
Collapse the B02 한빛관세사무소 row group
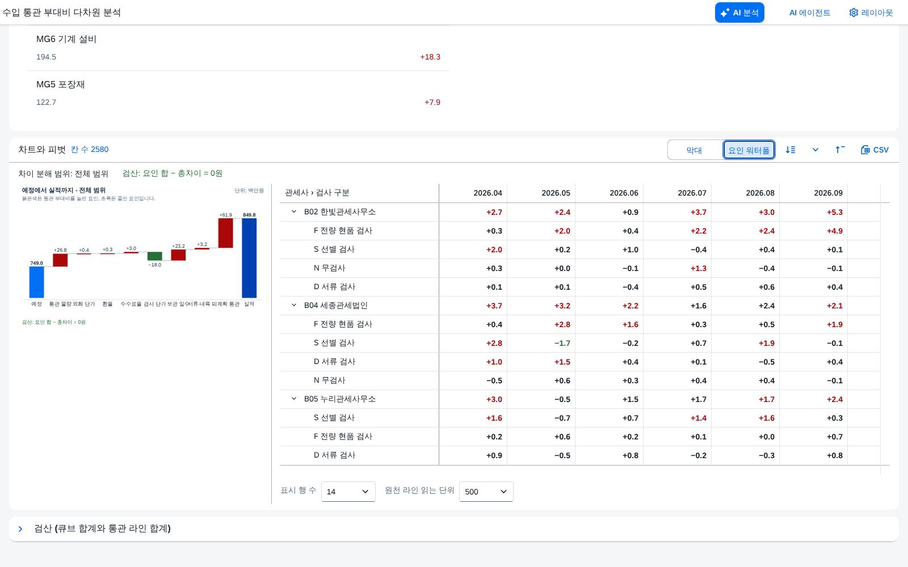pyautogui.click(x=294, y=211)
